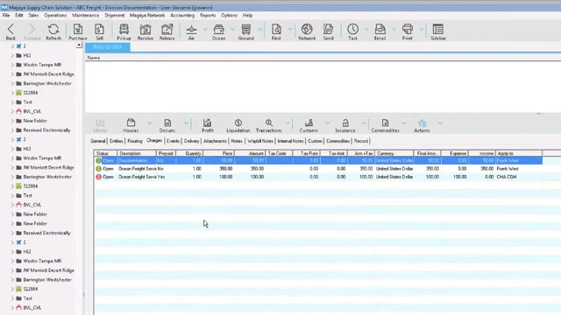
Task: Click the Prepaid column header
Action: (x=166, y=153)
